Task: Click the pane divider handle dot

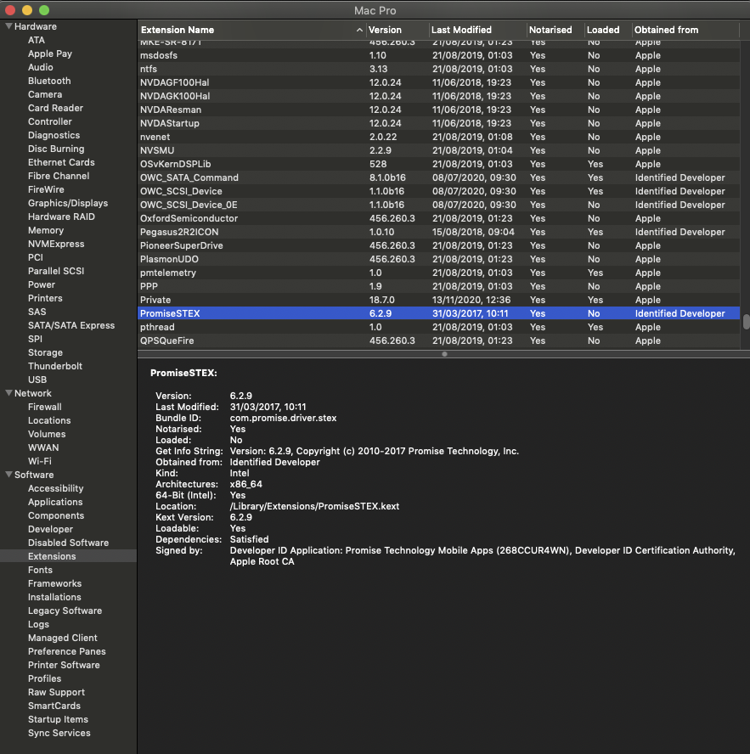Action: [443, 354]
